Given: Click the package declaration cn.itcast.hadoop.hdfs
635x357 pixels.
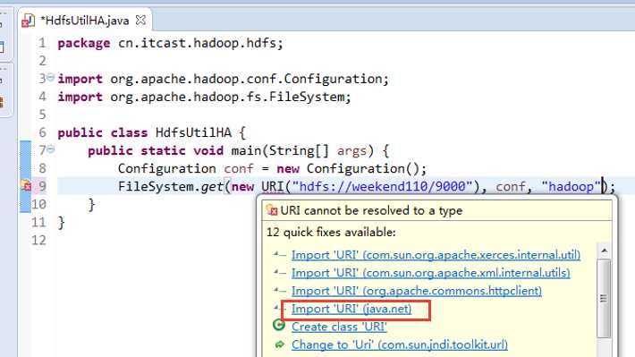Looking at the screenshot, I should pos(170,43).
